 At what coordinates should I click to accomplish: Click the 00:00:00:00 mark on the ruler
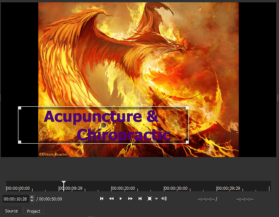(x=18, y=188)
